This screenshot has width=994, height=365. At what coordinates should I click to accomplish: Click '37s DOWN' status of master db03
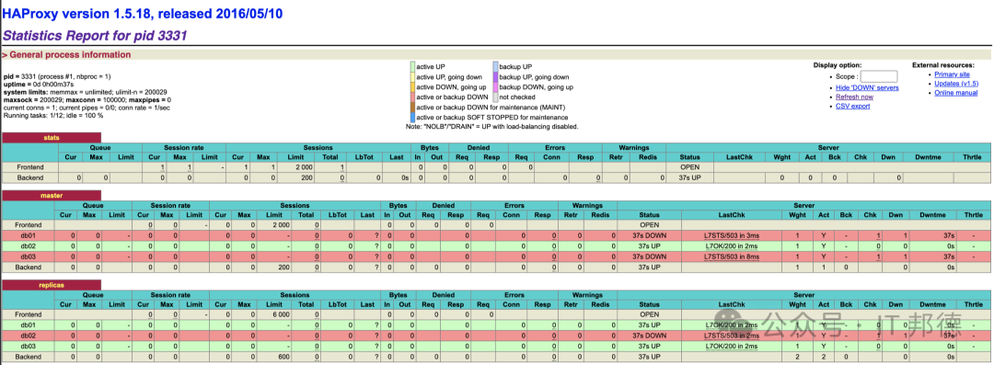click(x=649, y=257)
